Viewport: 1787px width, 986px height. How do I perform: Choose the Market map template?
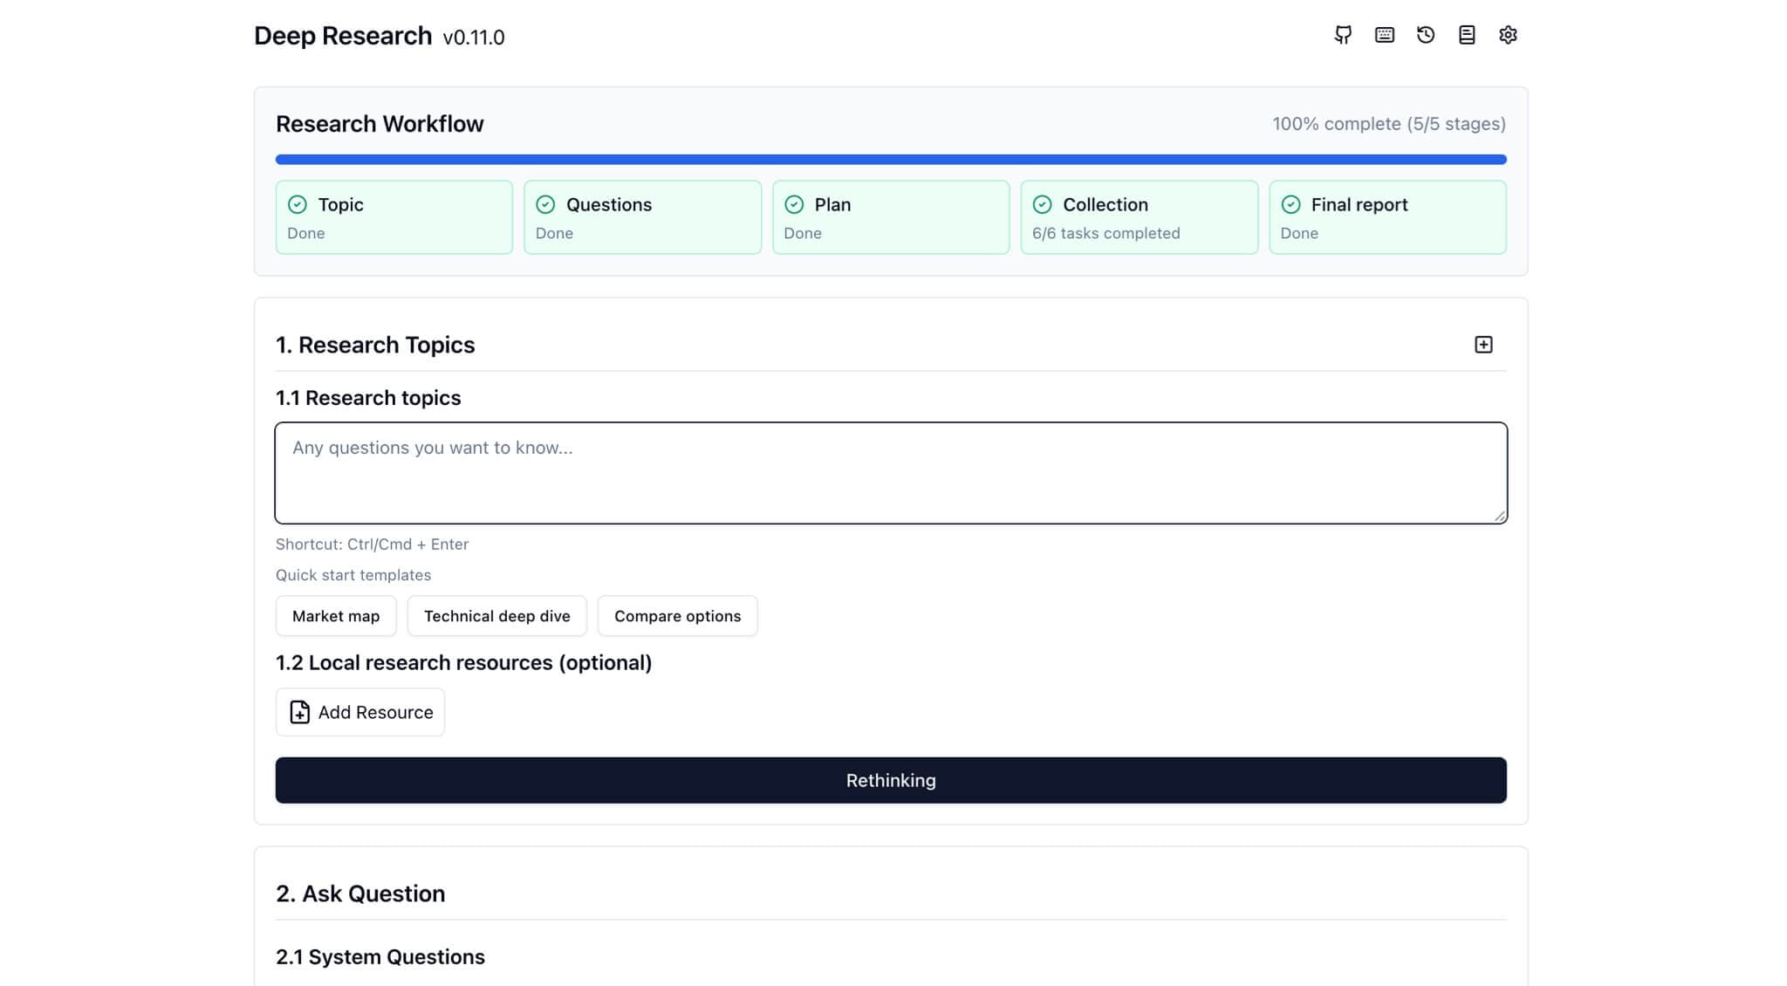[x=336, y=616]
